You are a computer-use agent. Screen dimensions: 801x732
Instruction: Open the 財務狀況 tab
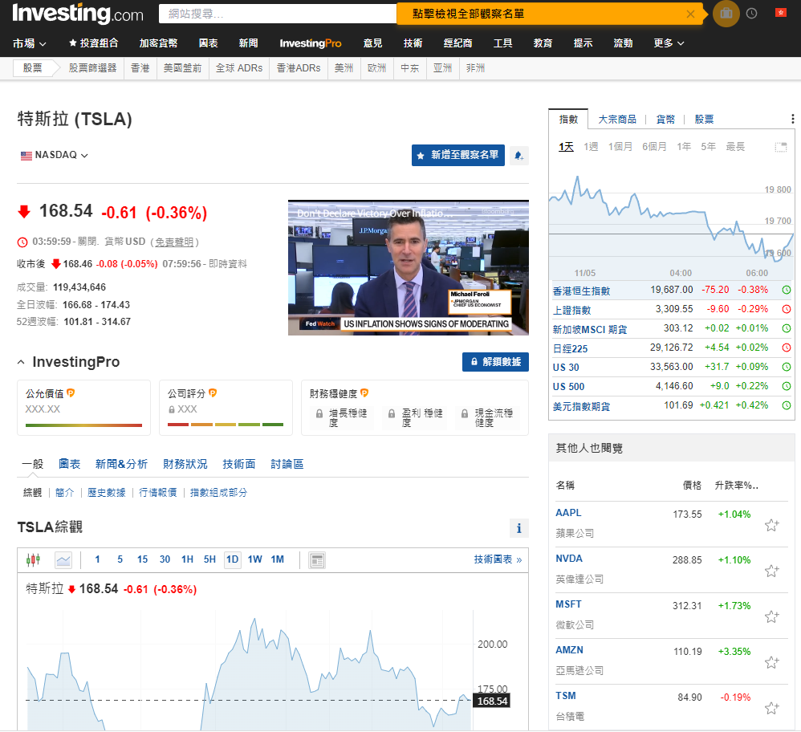[185, 464]
